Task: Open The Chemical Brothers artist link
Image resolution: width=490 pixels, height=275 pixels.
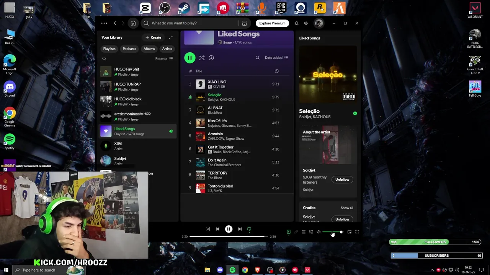Action: (224, 165)
